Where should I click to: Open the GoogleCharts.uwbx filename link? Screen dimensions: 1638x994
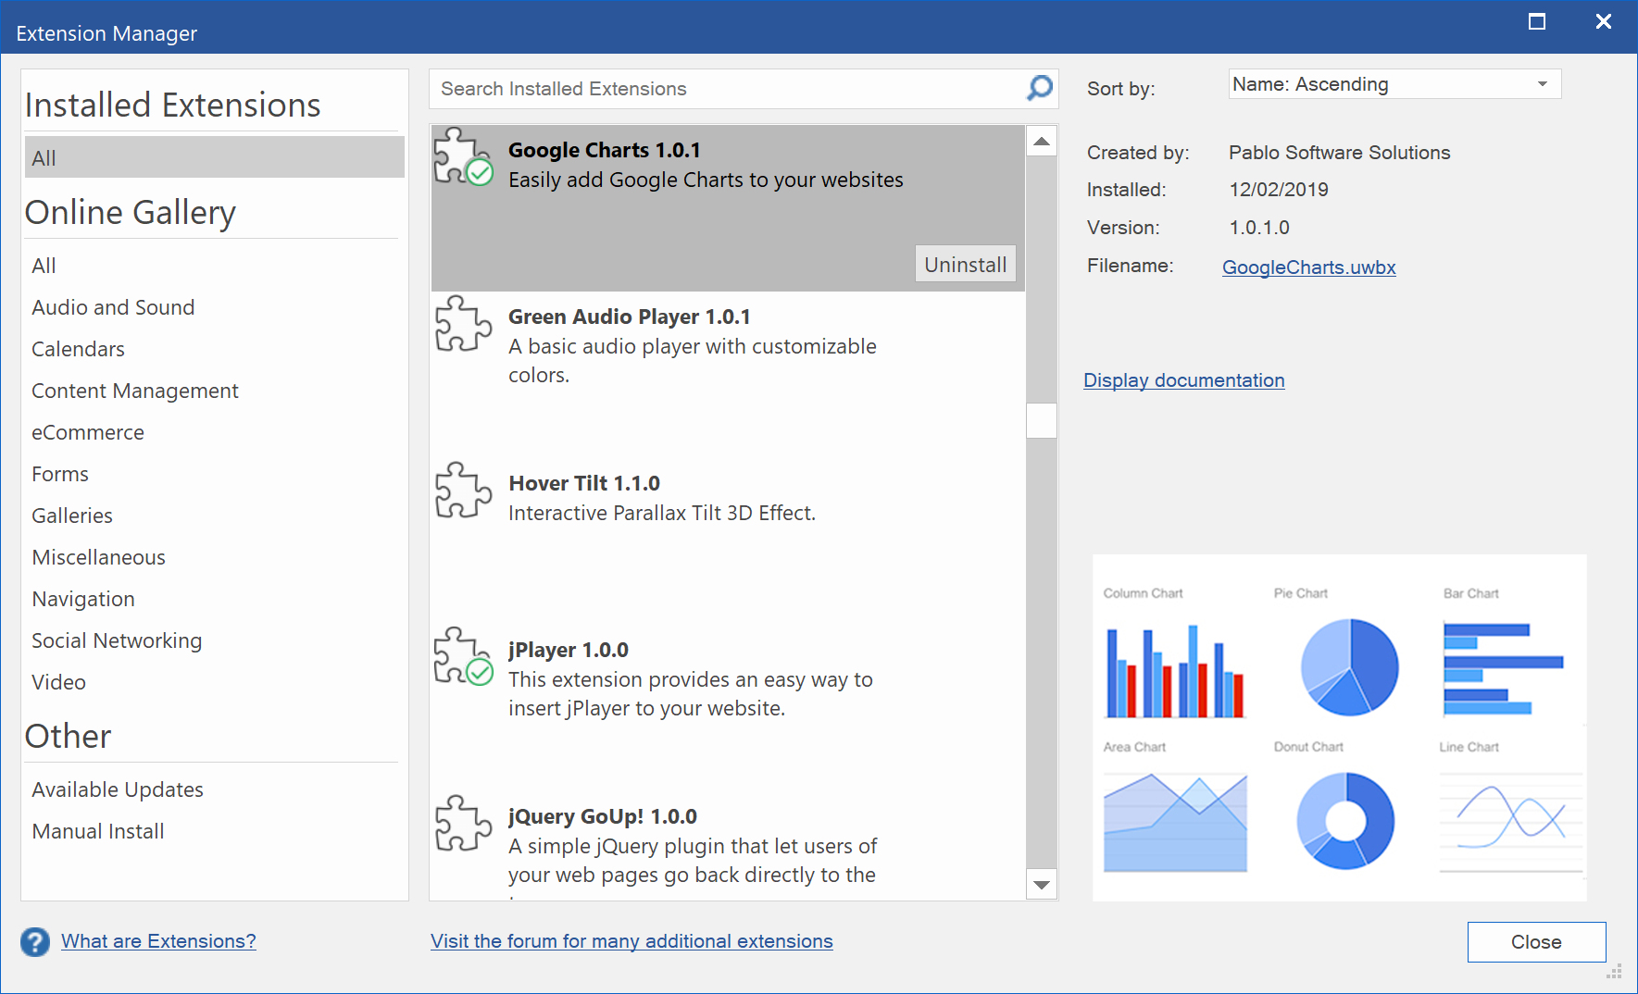click(1308, 267)
